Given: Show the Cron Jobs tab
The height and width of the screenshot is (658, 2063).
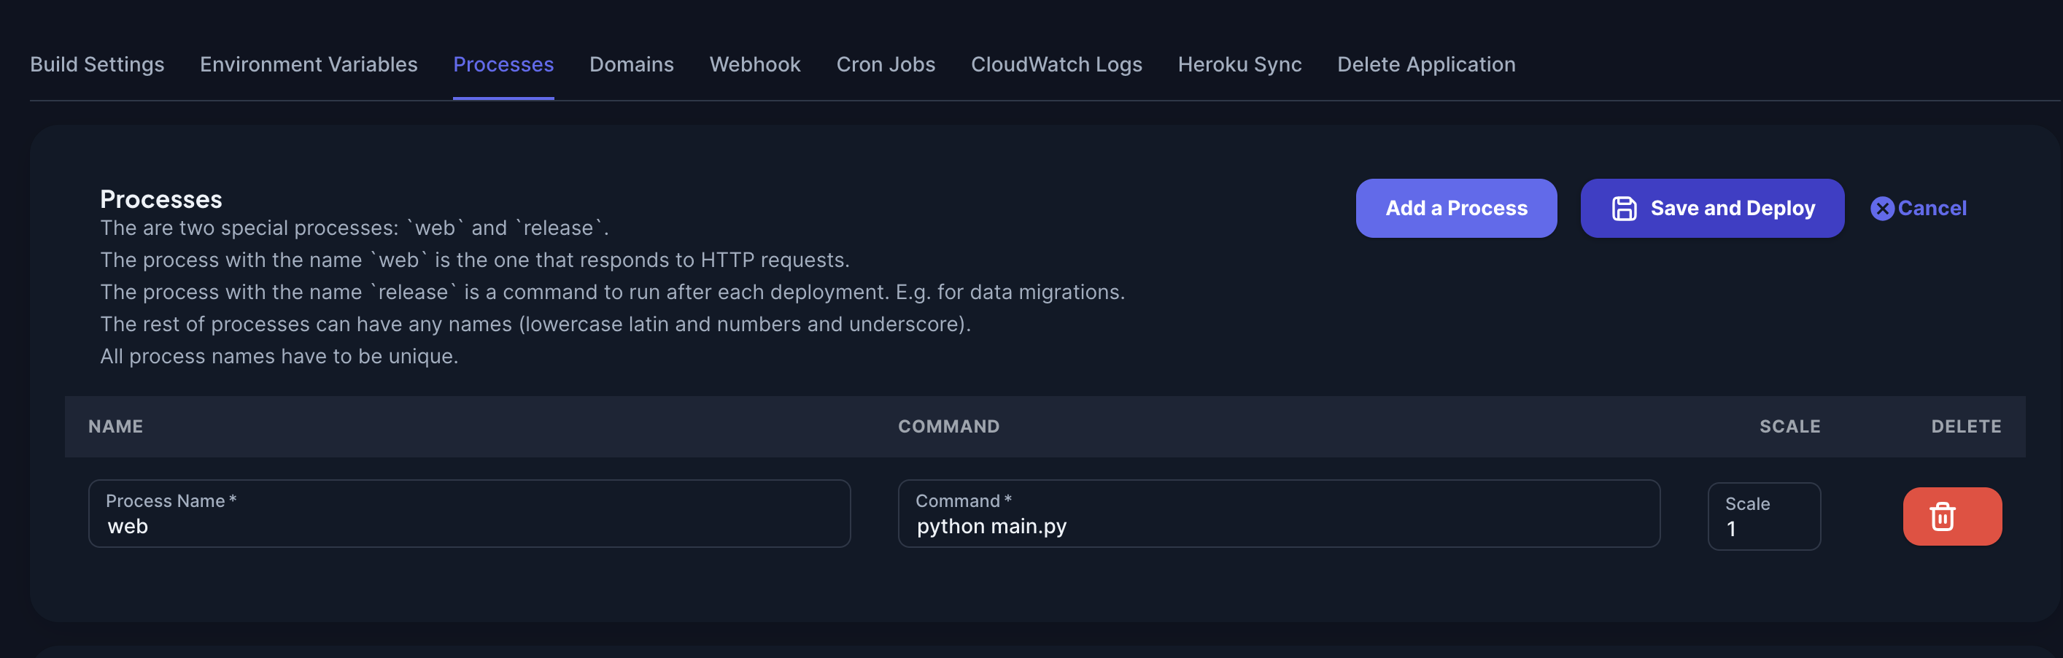Looking at the screenshot, I should point(885,64).
